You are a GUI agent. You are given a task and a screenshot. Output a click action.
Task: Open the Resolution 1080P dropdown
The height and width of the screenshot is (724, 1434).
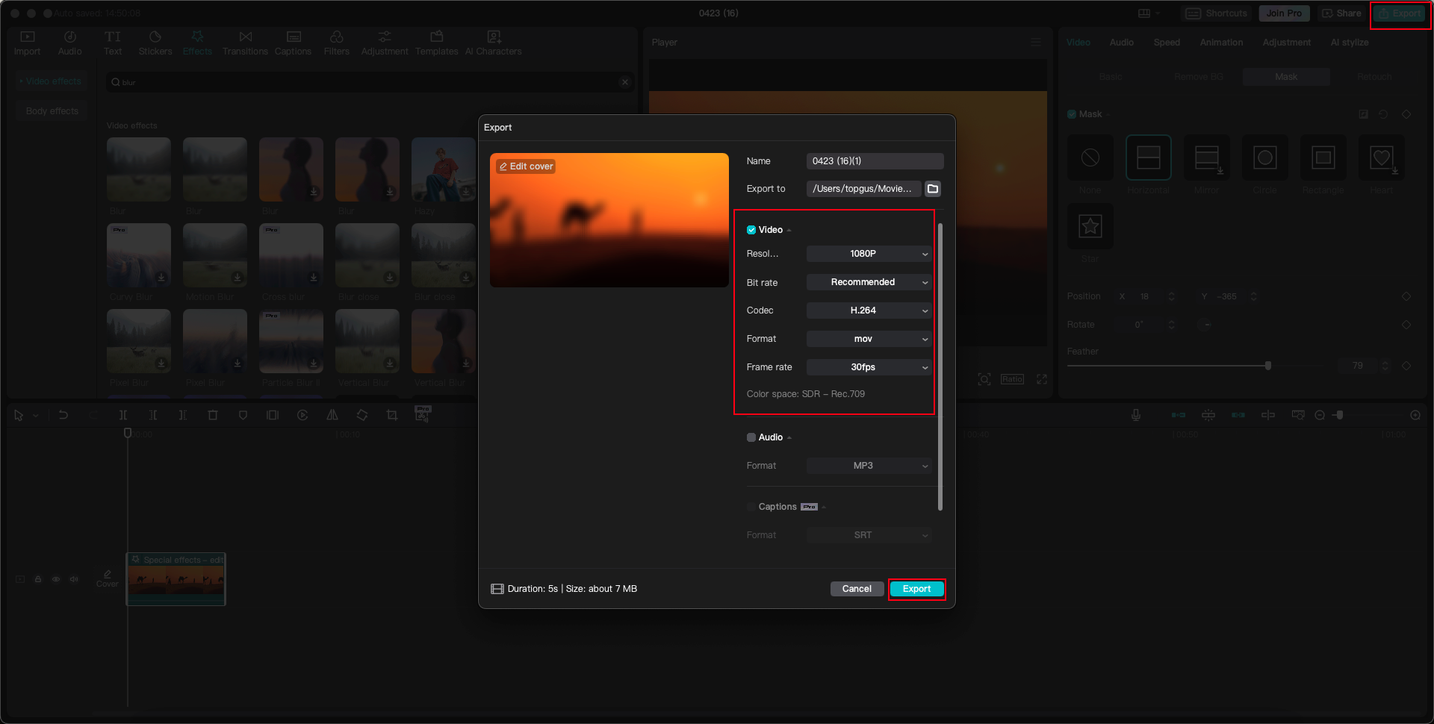(x=869, y=254)
